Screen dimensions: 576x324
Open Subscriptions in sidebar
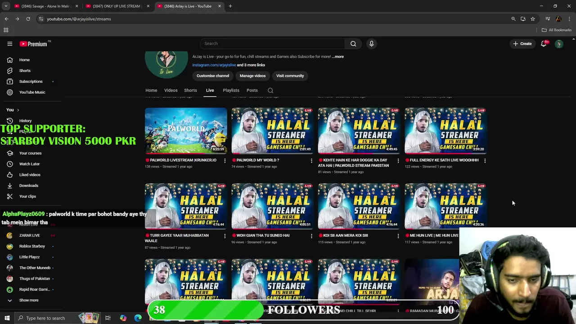tap(30, 81)
